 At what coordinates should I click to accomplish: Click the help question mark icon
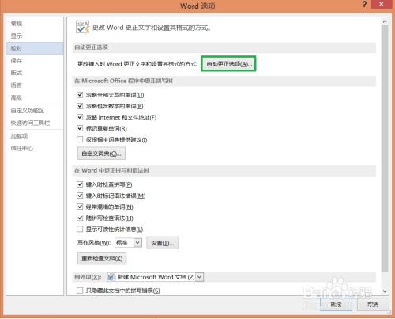tap(364, 5)
